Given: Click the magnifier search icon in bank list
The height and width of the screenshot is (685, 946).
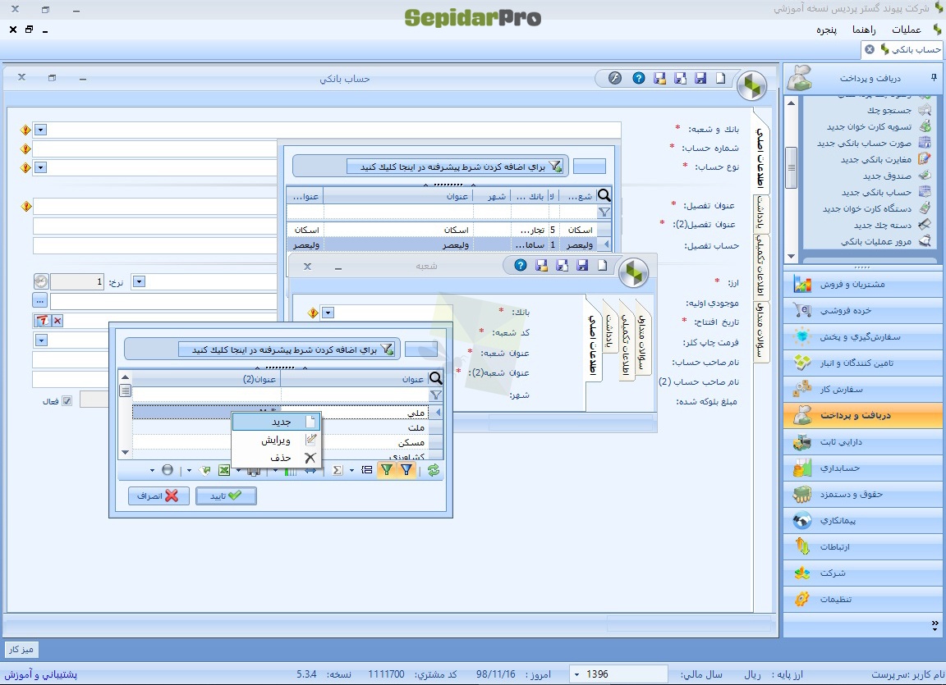Looking at the screenshot, I should coord(435,378).
